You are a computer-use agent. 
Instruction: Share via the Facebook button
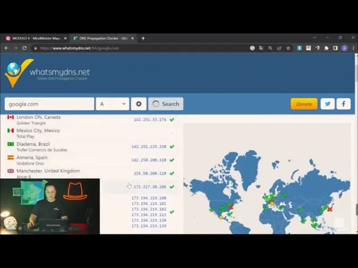pos(343,104)
